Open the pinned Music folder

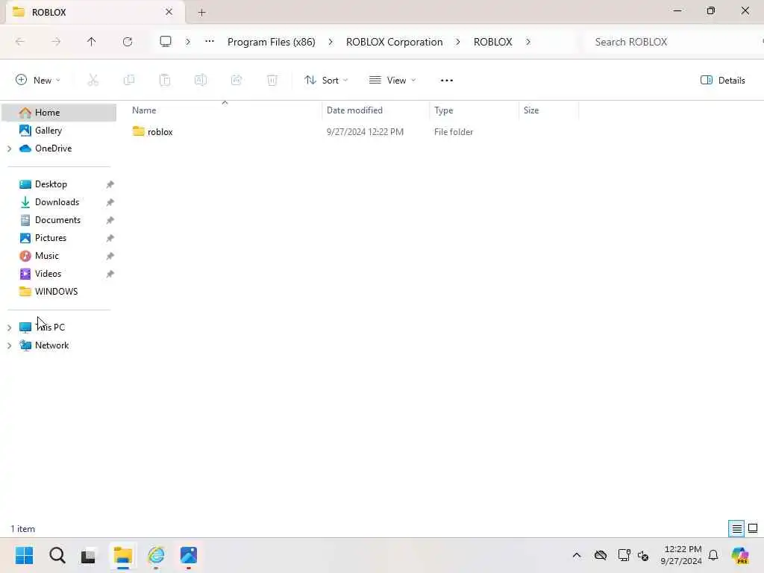click(46, 256)
